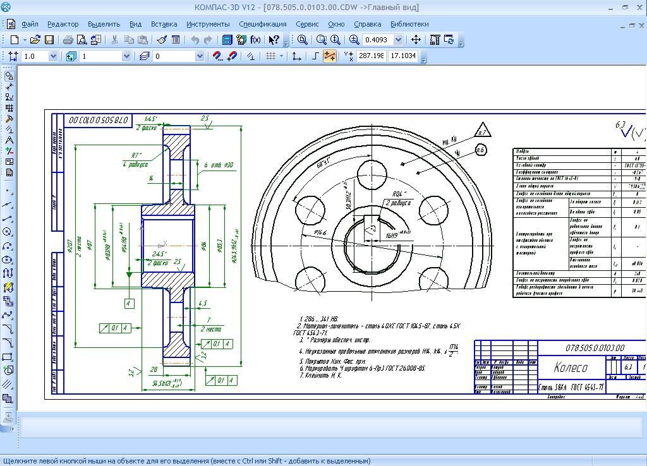Expand the layer number dropdown showing 0

[x=199, y=56]
